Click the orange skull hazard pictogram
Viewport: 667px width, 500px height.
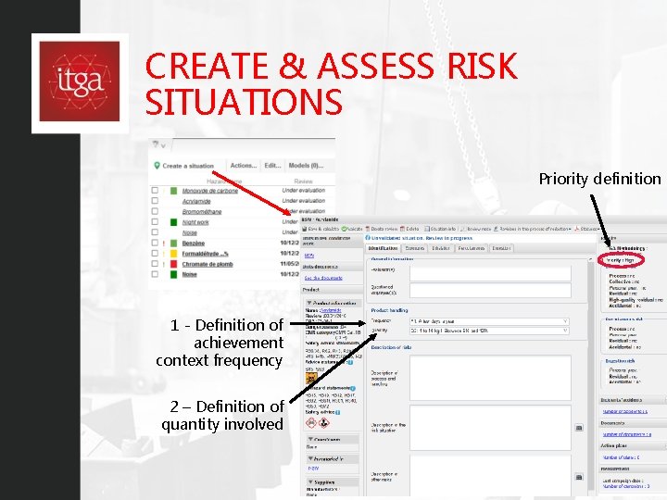coord(311,379)
